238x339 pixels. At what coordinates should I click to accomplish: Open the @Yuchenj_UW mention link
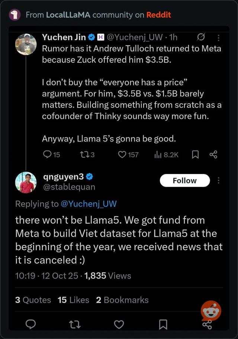[x=89, y=204]
